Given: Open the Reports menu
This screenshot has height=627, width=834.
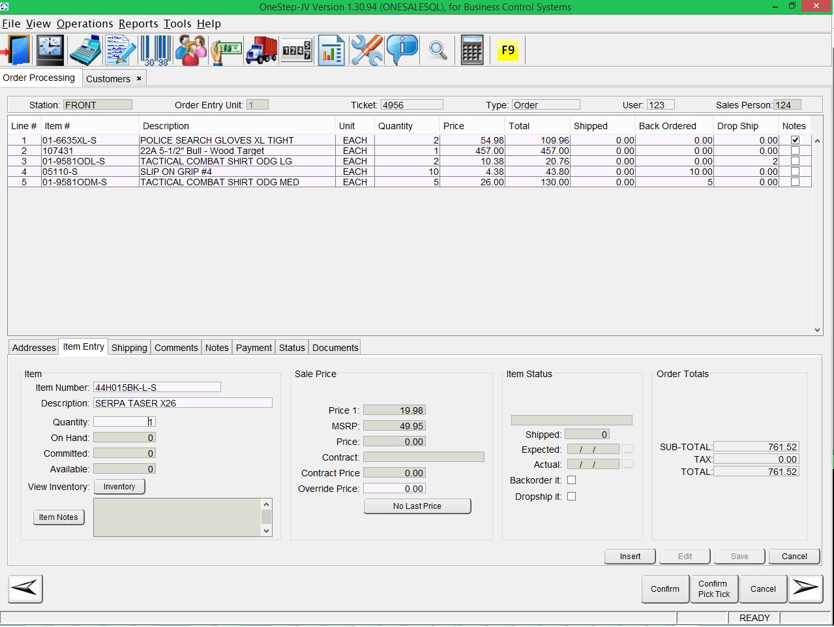Looking at the screenshot, I should tap(138, 23).
